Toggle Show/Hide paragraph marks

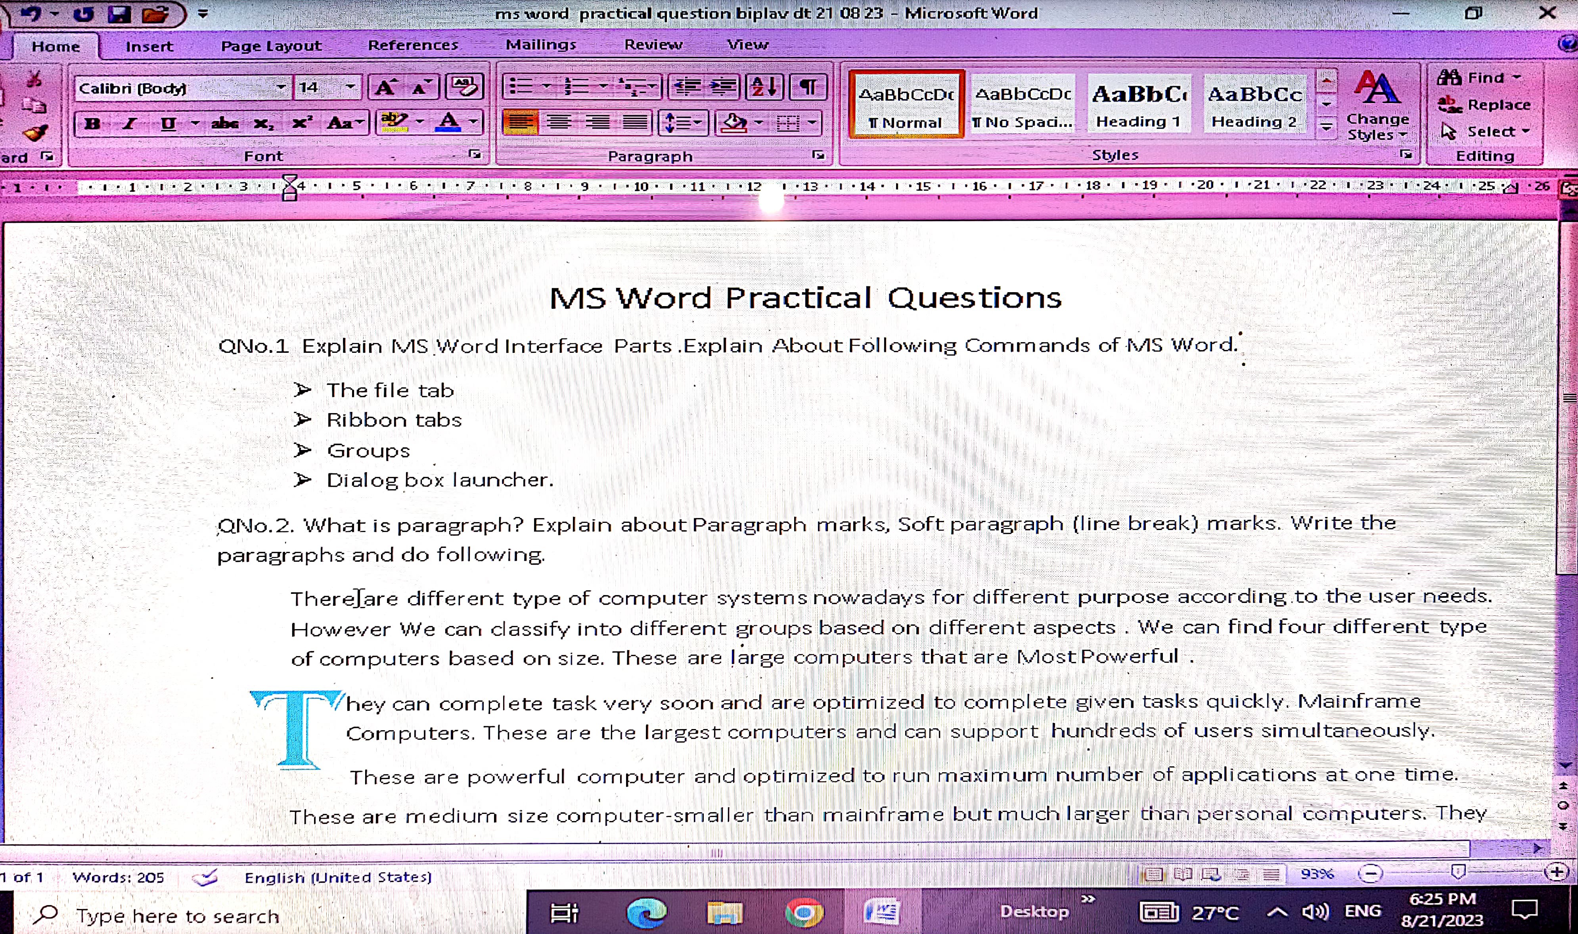(808, 86)
